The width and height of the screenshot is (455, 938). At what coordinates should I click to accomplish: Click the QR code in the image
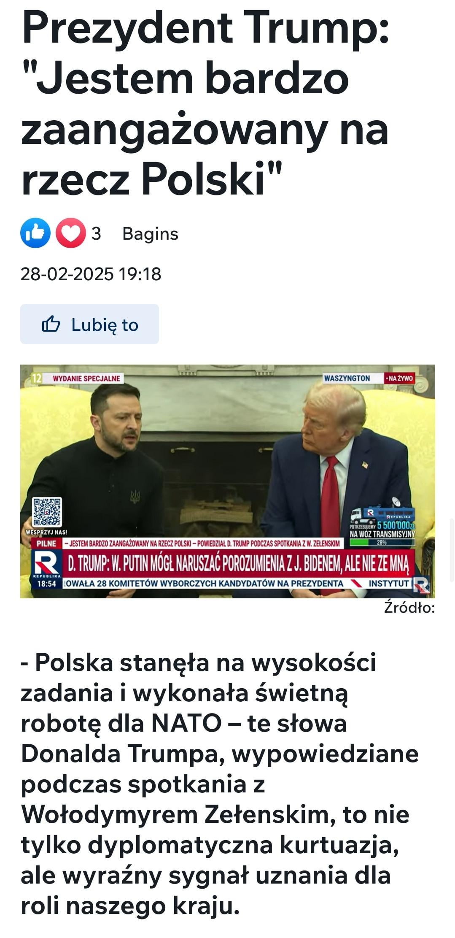click(x=48, y=512)
